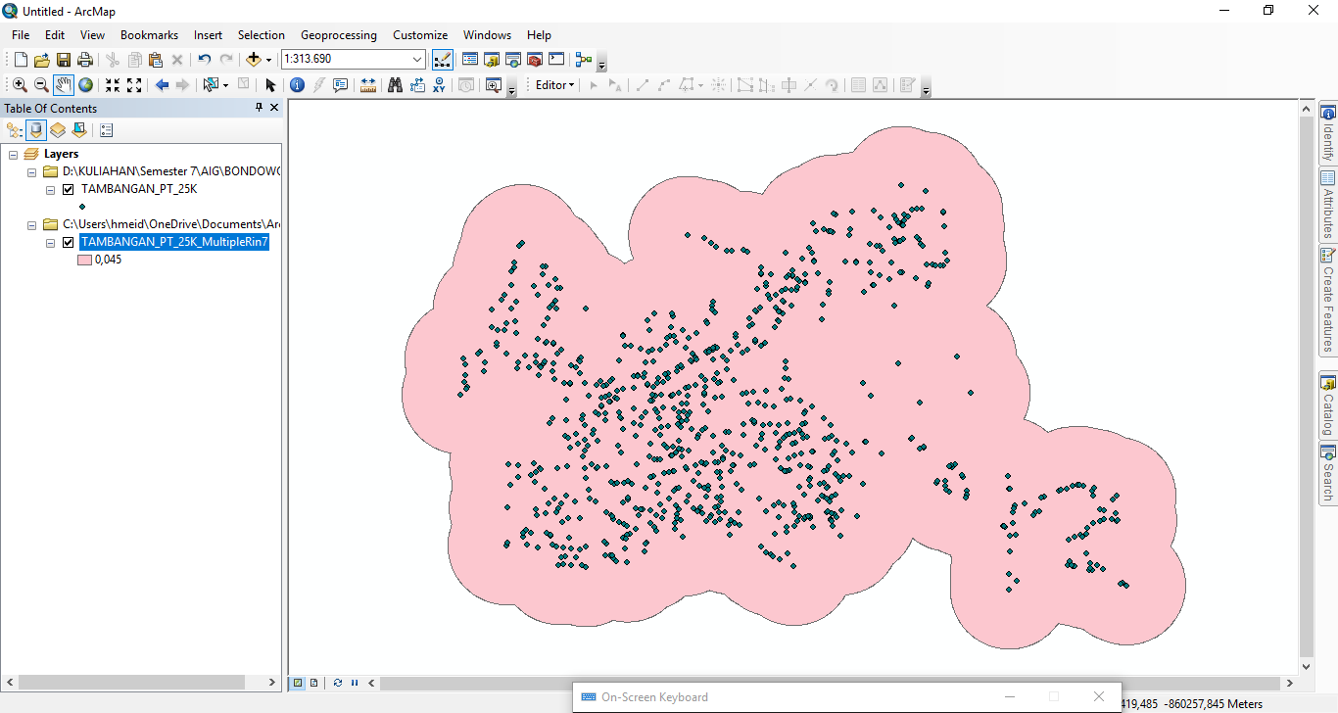
Task: Select the Identify tool
Action: 297,84
